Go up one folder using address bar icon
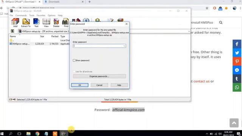 click(x=12, y=31)
